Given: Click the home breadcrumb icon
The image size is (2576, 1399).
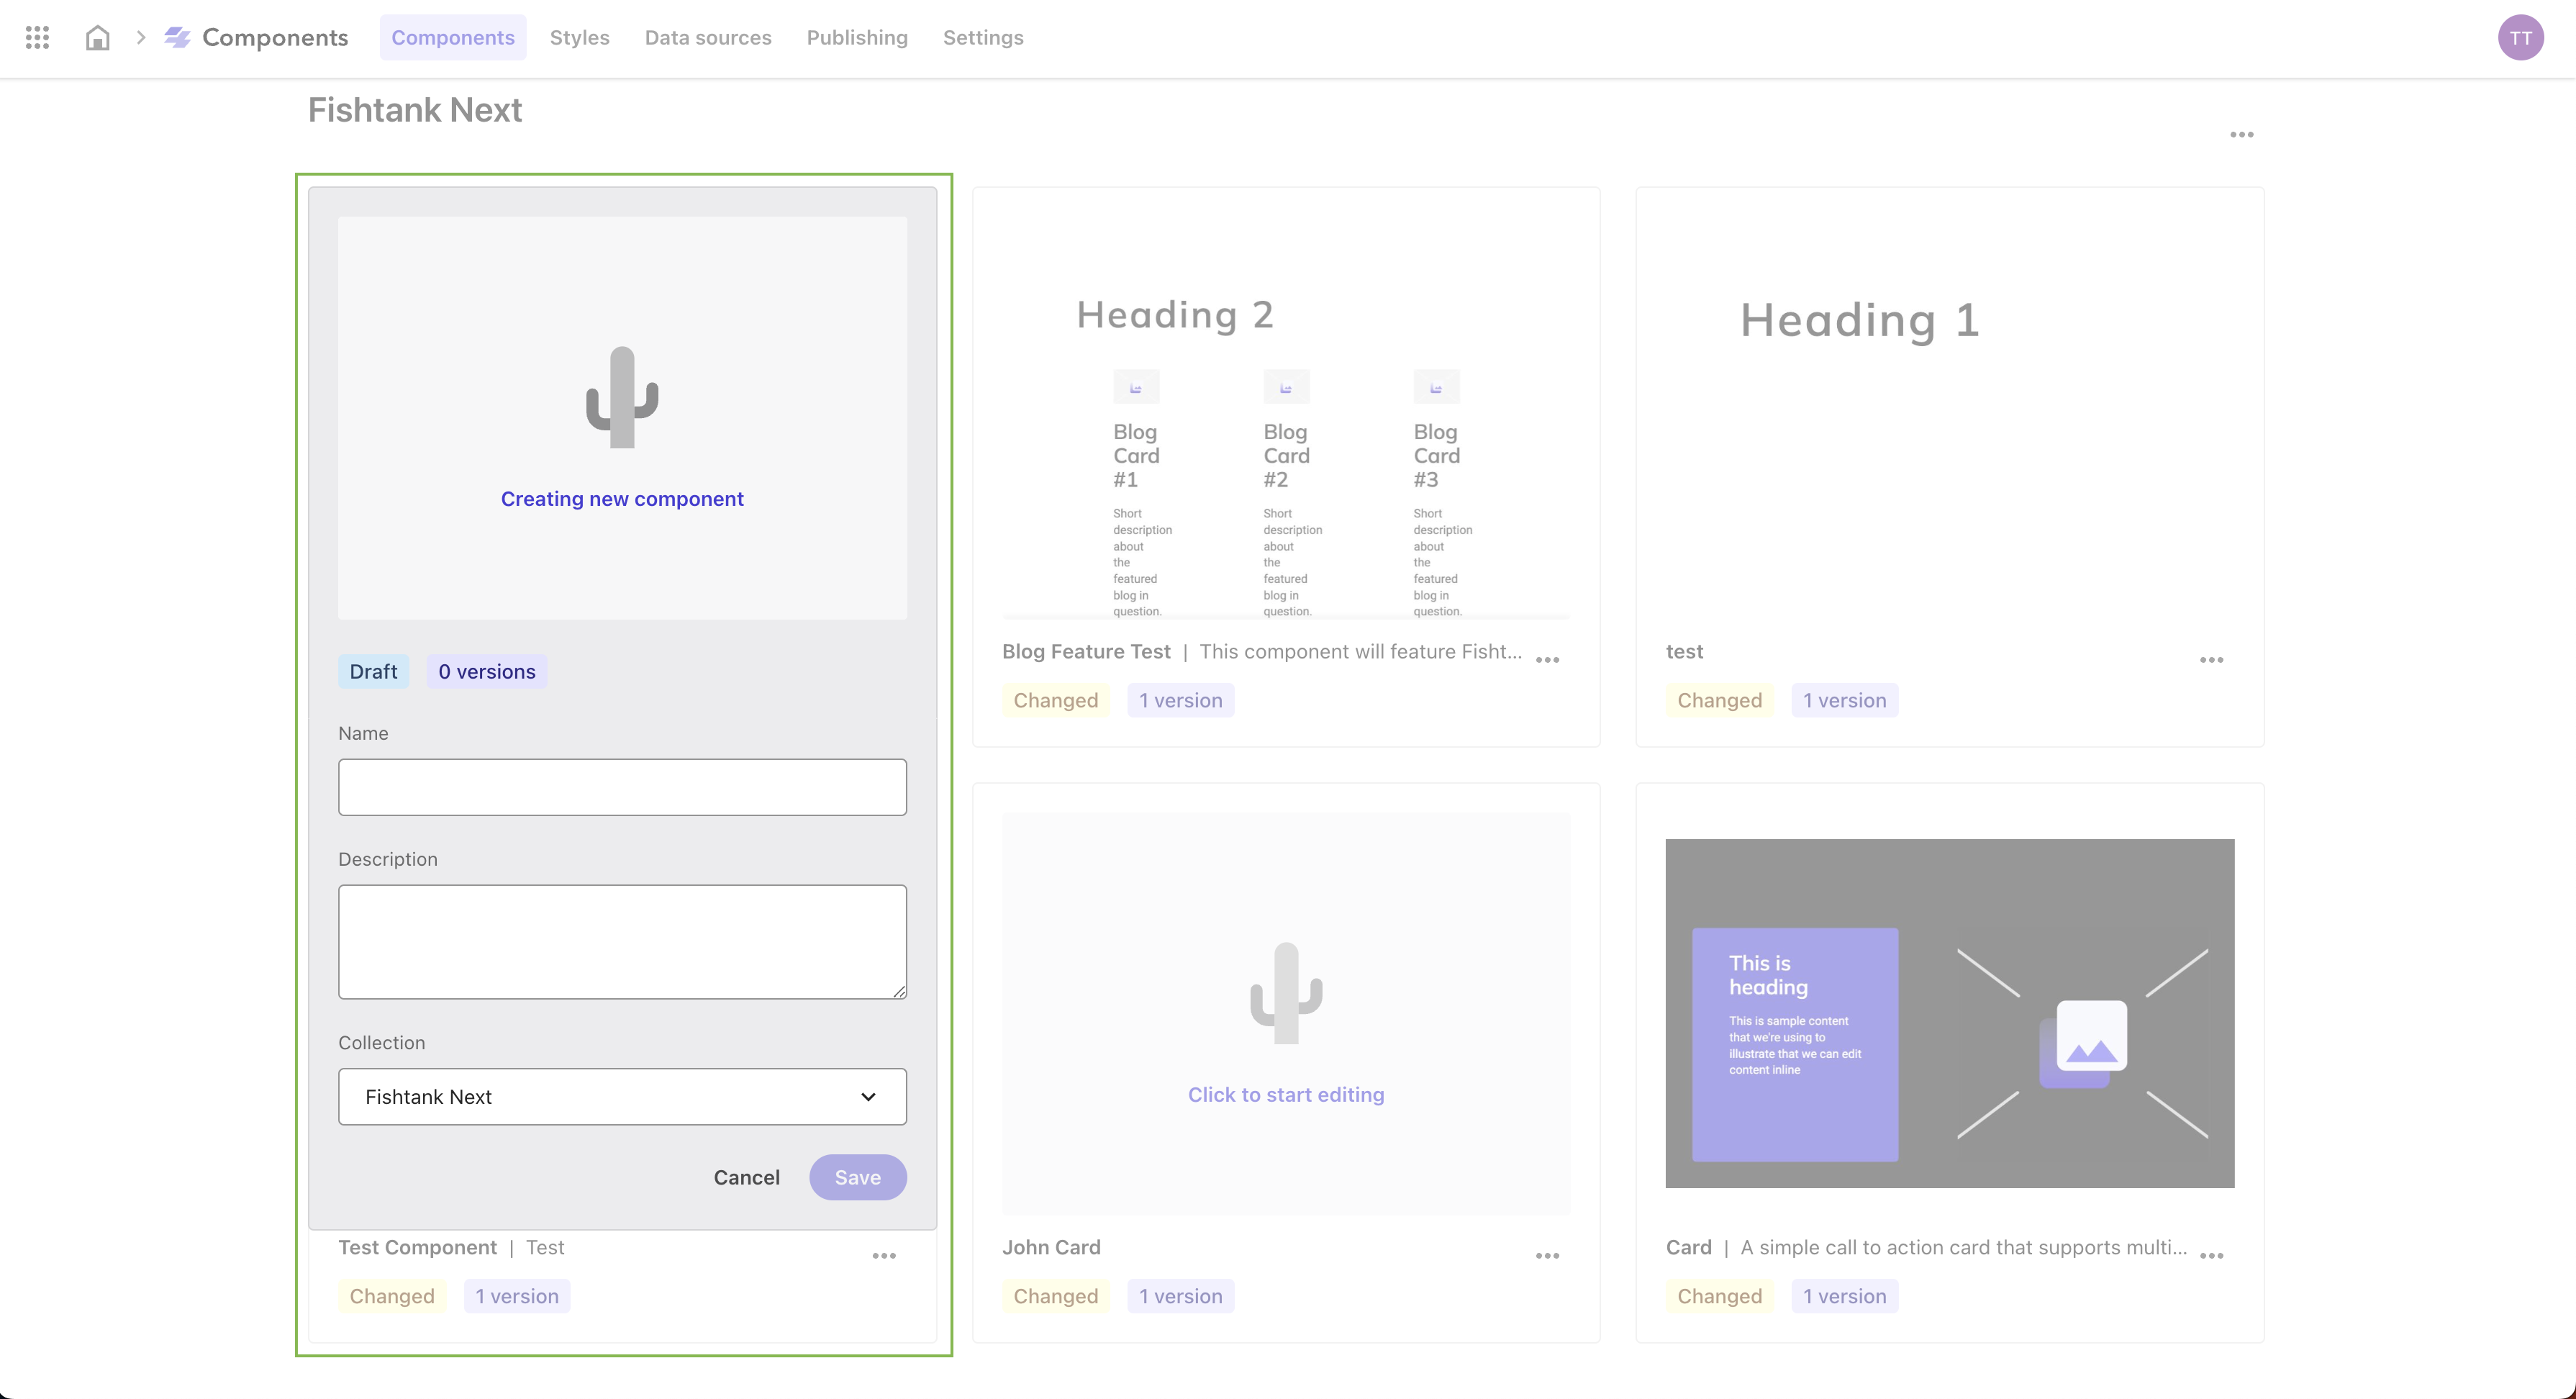Looking at the screenshot, I should [96, 36].
